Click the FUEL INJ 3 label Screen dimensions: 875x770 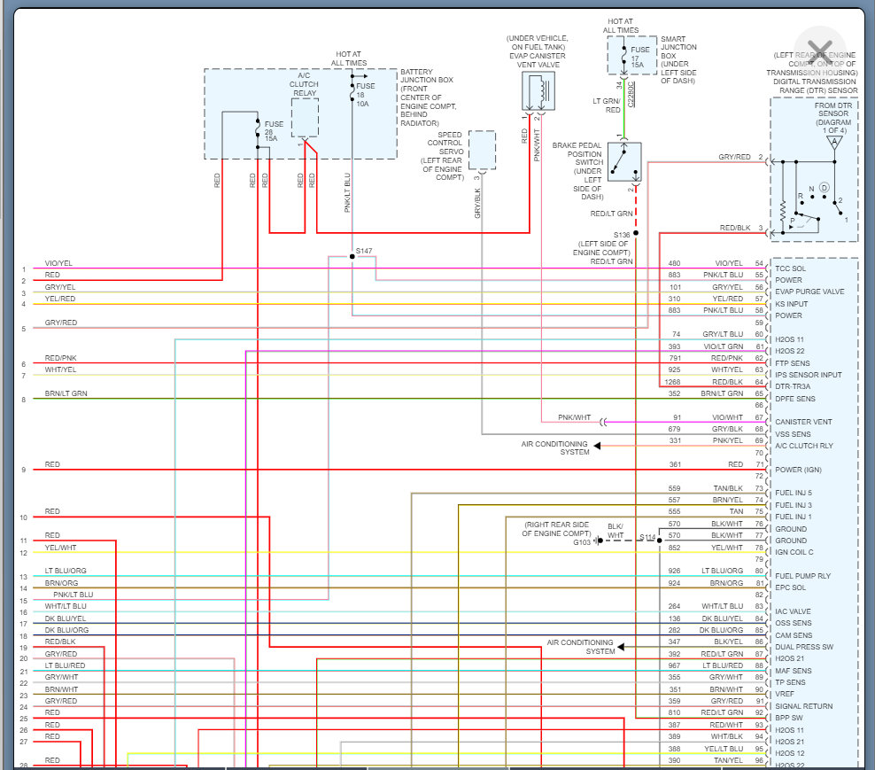[x=794, y=505]
